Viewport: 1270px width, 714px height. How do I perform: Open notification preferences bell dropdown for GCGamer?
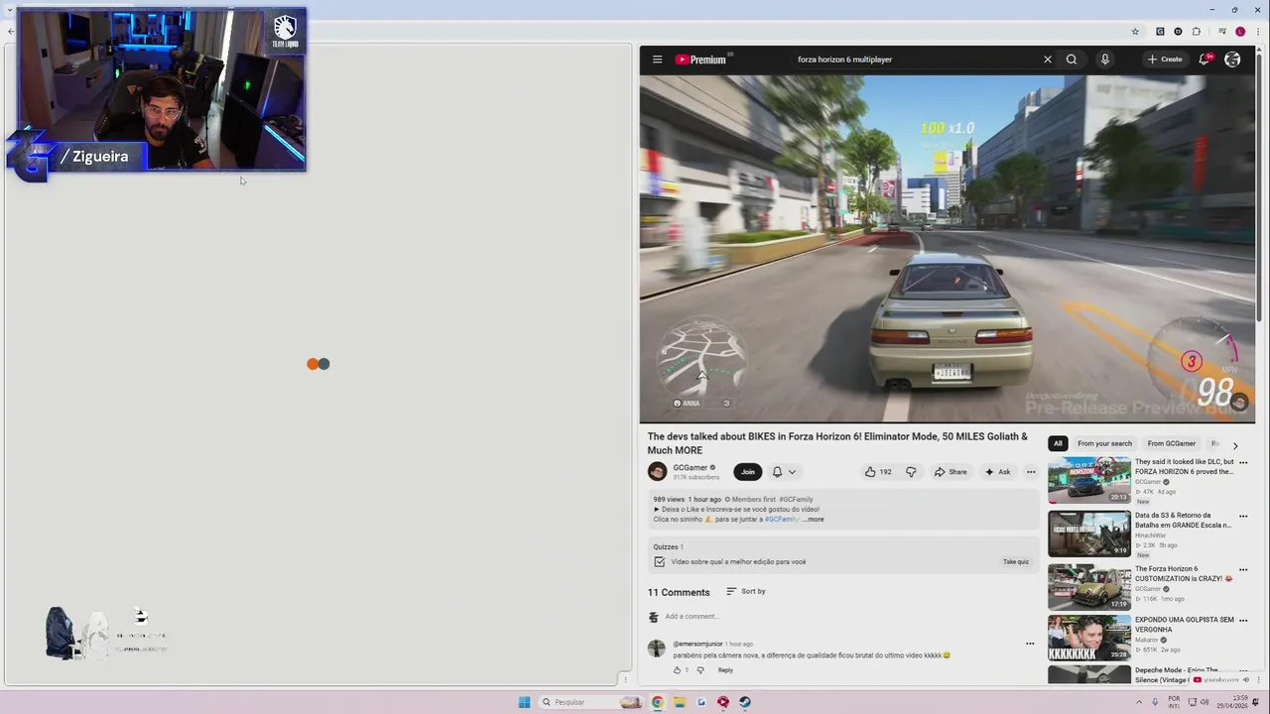[x=784, y=472]
